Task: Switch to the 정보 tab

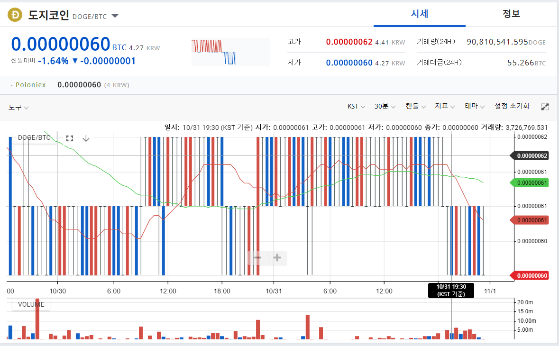Action: coord(511,14)
